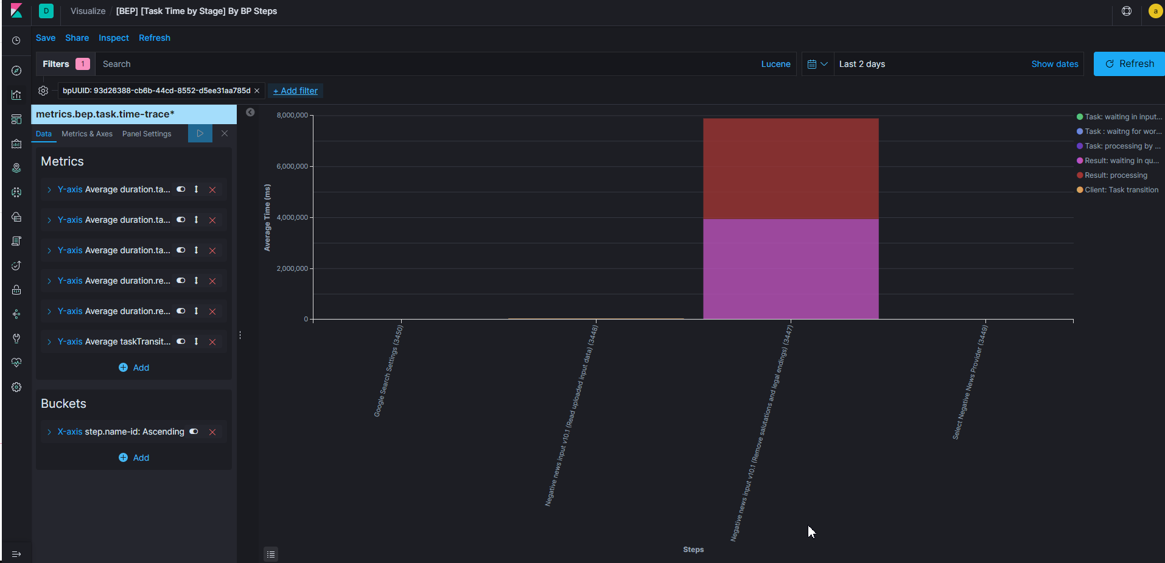Go to Visualize breadcrumb
Image resolution: width=1165 pixels, height=563 pixels.
(x=88, y=11)
